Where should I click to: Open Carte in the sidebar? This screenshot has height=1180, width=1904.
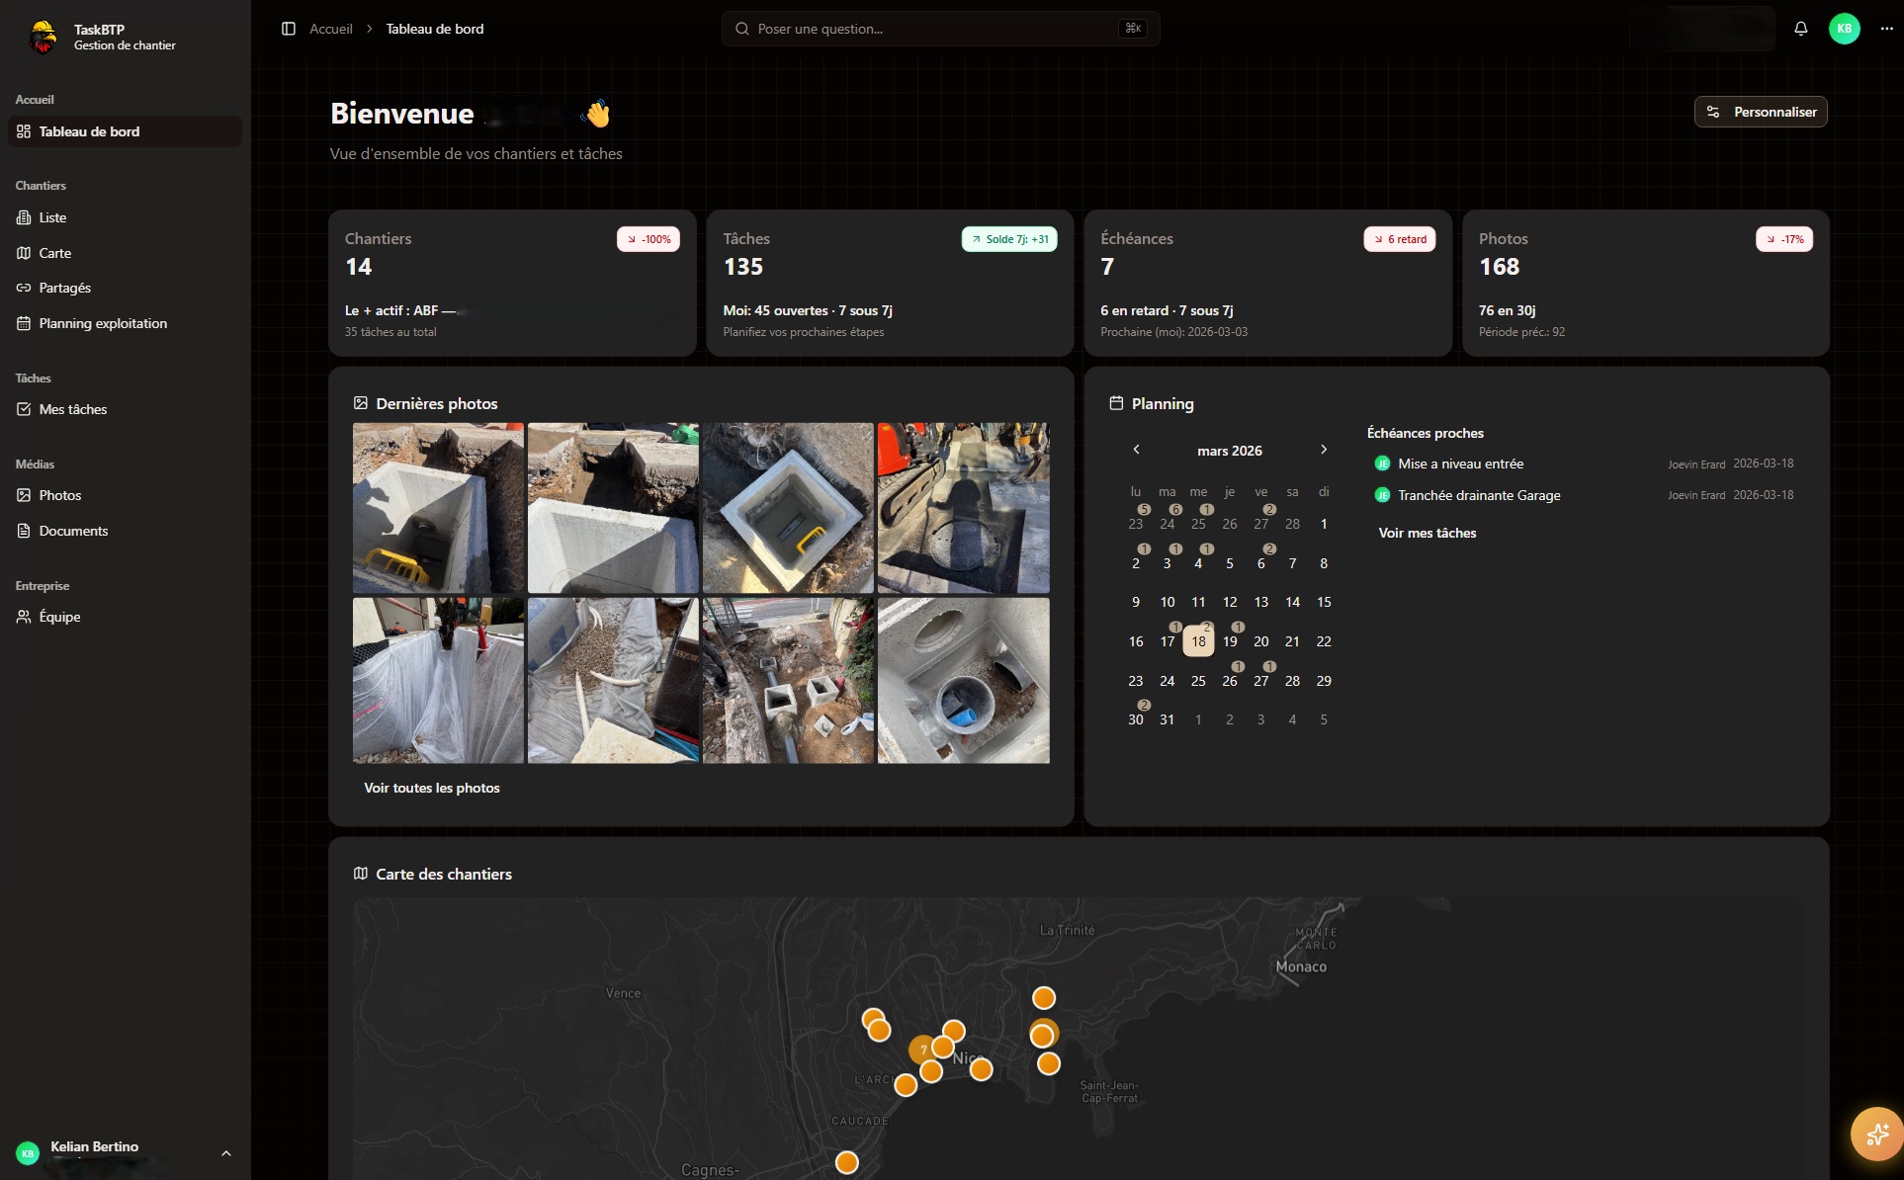(x=55, y=253)
